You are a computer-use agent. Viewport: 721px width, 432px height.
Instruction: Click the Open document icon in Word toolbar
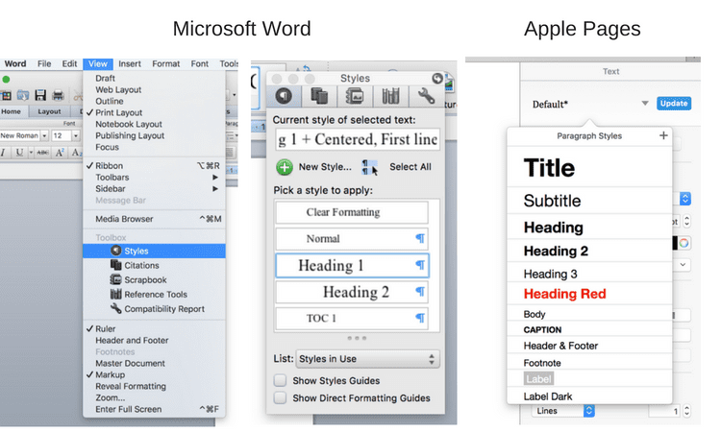[x=23, y=95]
